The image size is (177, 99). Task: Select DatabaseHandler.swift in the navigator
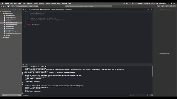11,24
